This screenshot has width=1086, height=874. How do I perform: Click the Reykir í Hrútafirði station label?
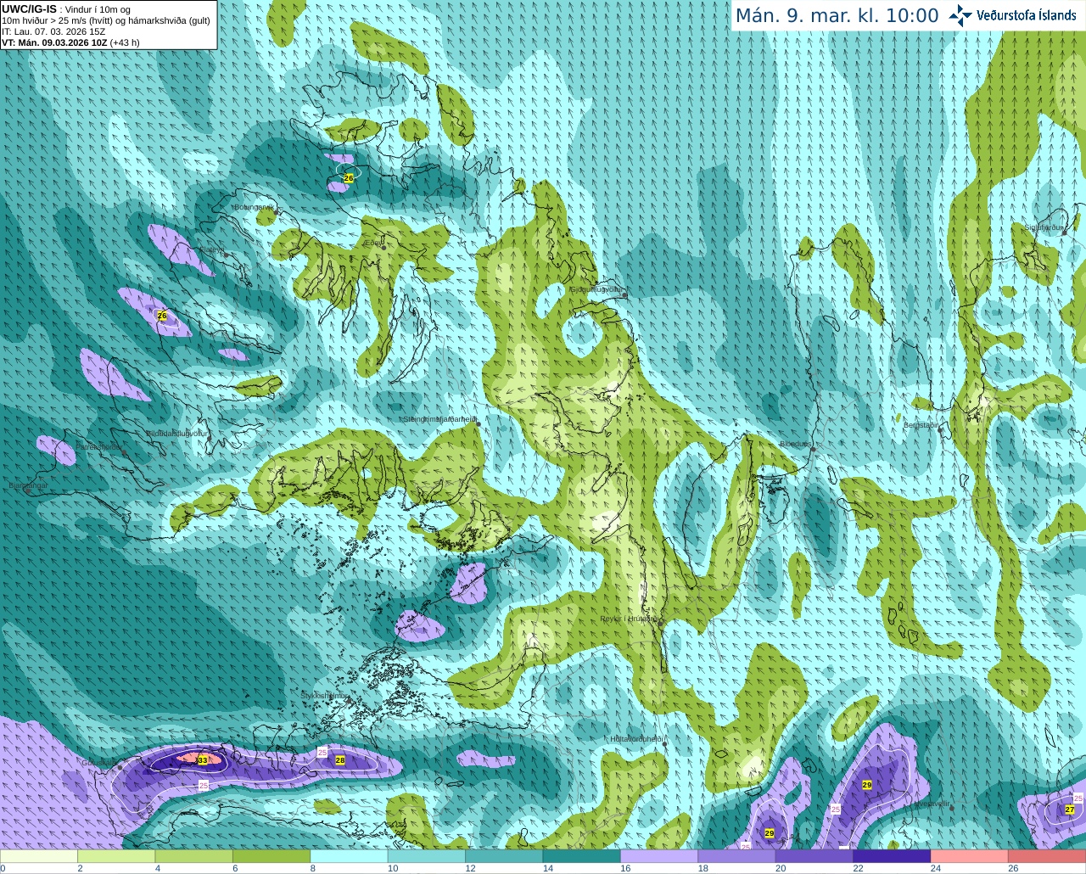tap(629, 619)
